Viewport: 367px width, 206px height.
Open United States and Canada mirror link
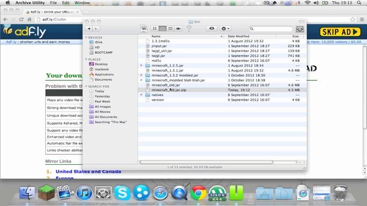[x=88, y=172]
